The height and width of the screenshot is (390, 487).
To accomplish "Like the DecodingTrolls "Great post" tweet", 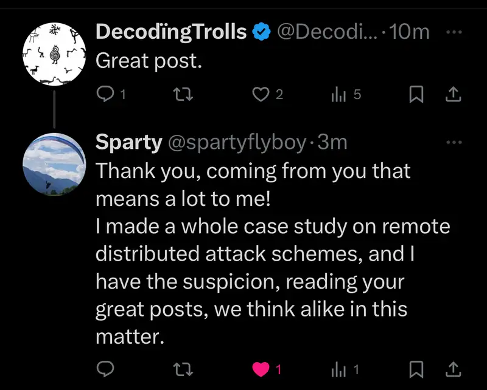I will coord(261,94).
